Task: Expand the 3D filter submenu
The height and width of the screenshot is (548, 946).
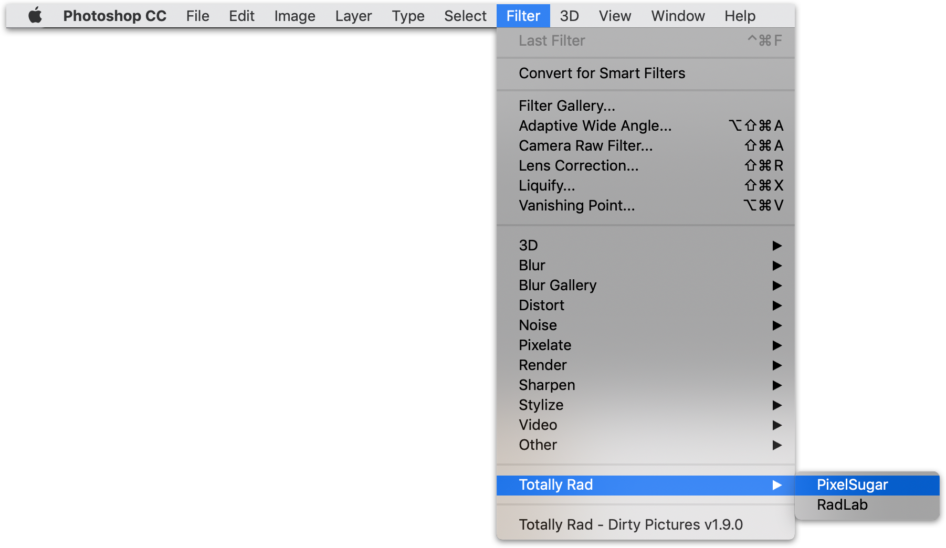Action: [645, 245]
